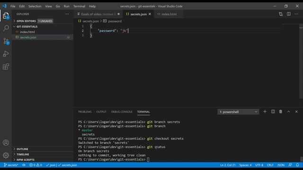Image resolution: width=303 pixels, height=170 pixels.
Task: Open the Extensions view
Action: (x=6, y=67)
